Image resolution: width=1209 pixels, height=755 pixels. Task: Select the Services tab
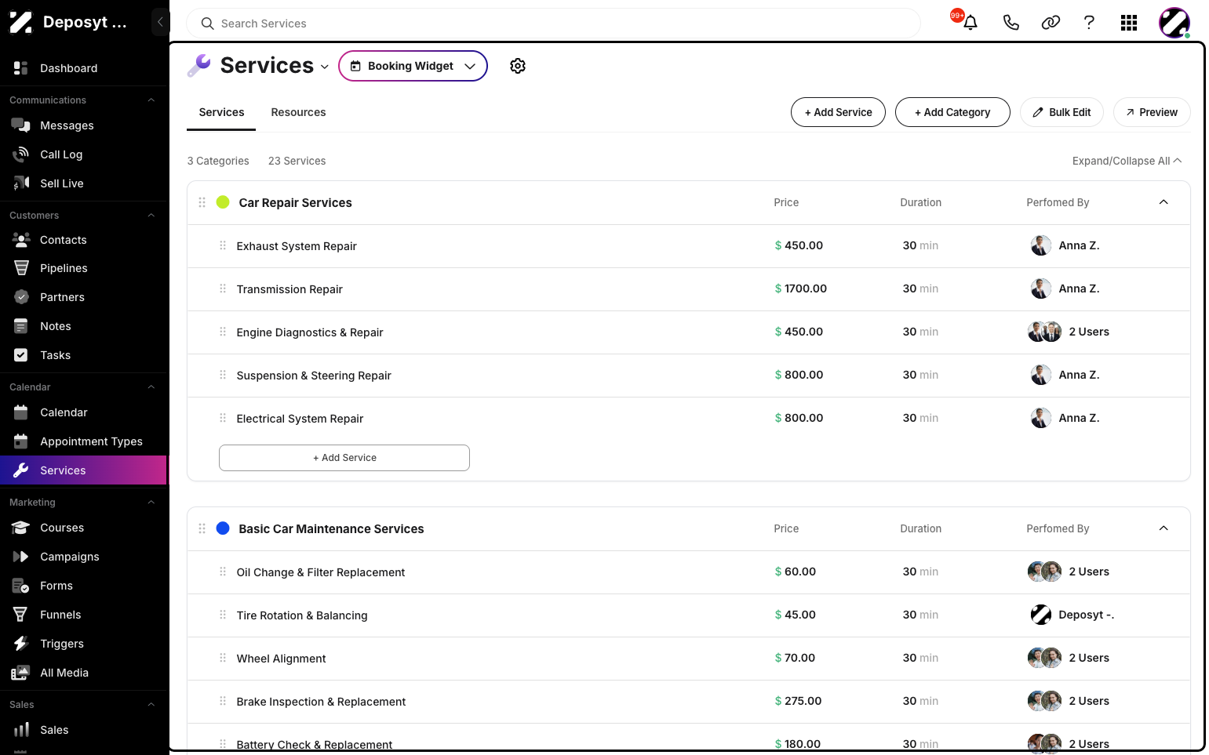221,112
